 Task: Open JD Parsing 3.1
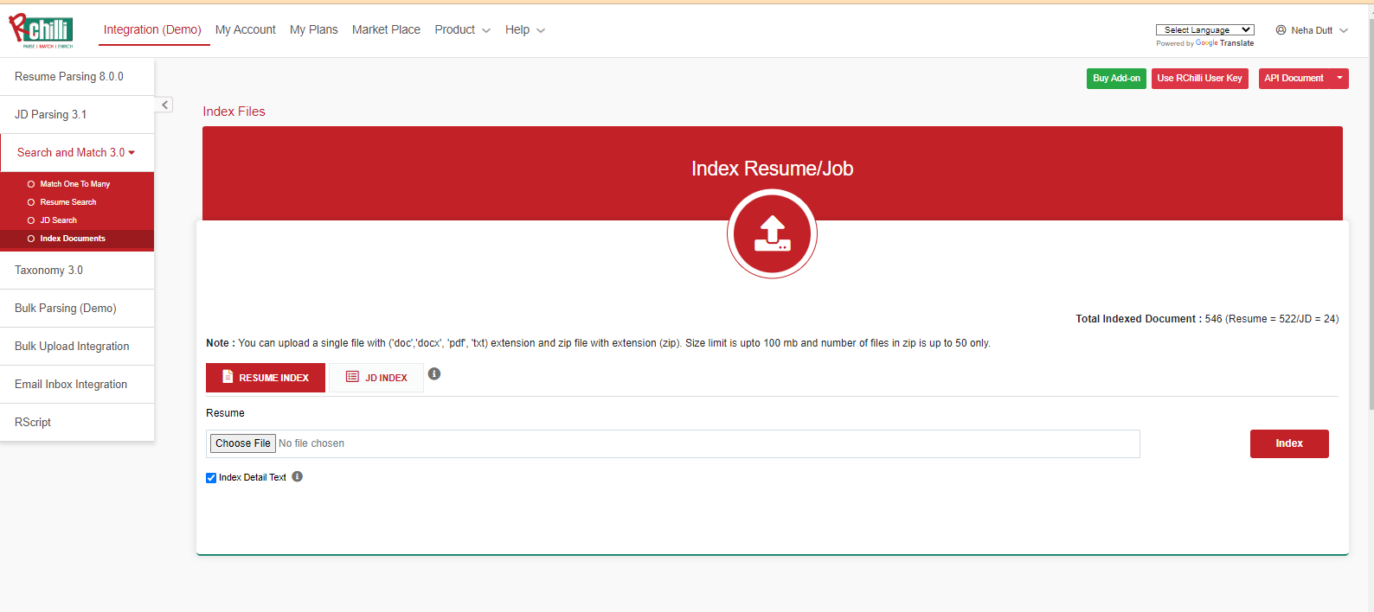(77, 114)
